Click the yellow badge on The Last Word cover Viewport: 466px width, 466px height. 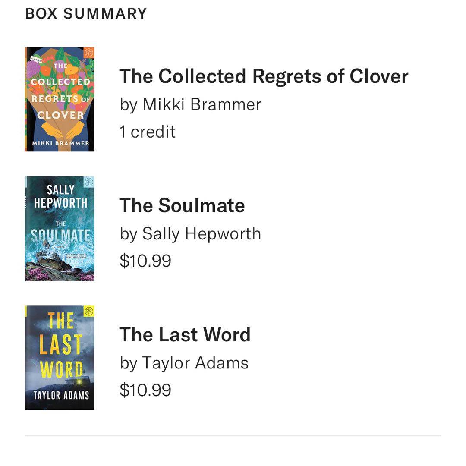pos(89,312)
